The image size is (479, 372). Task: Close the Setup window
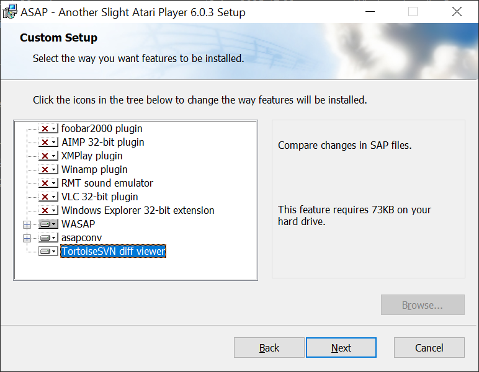coord(457,12)
